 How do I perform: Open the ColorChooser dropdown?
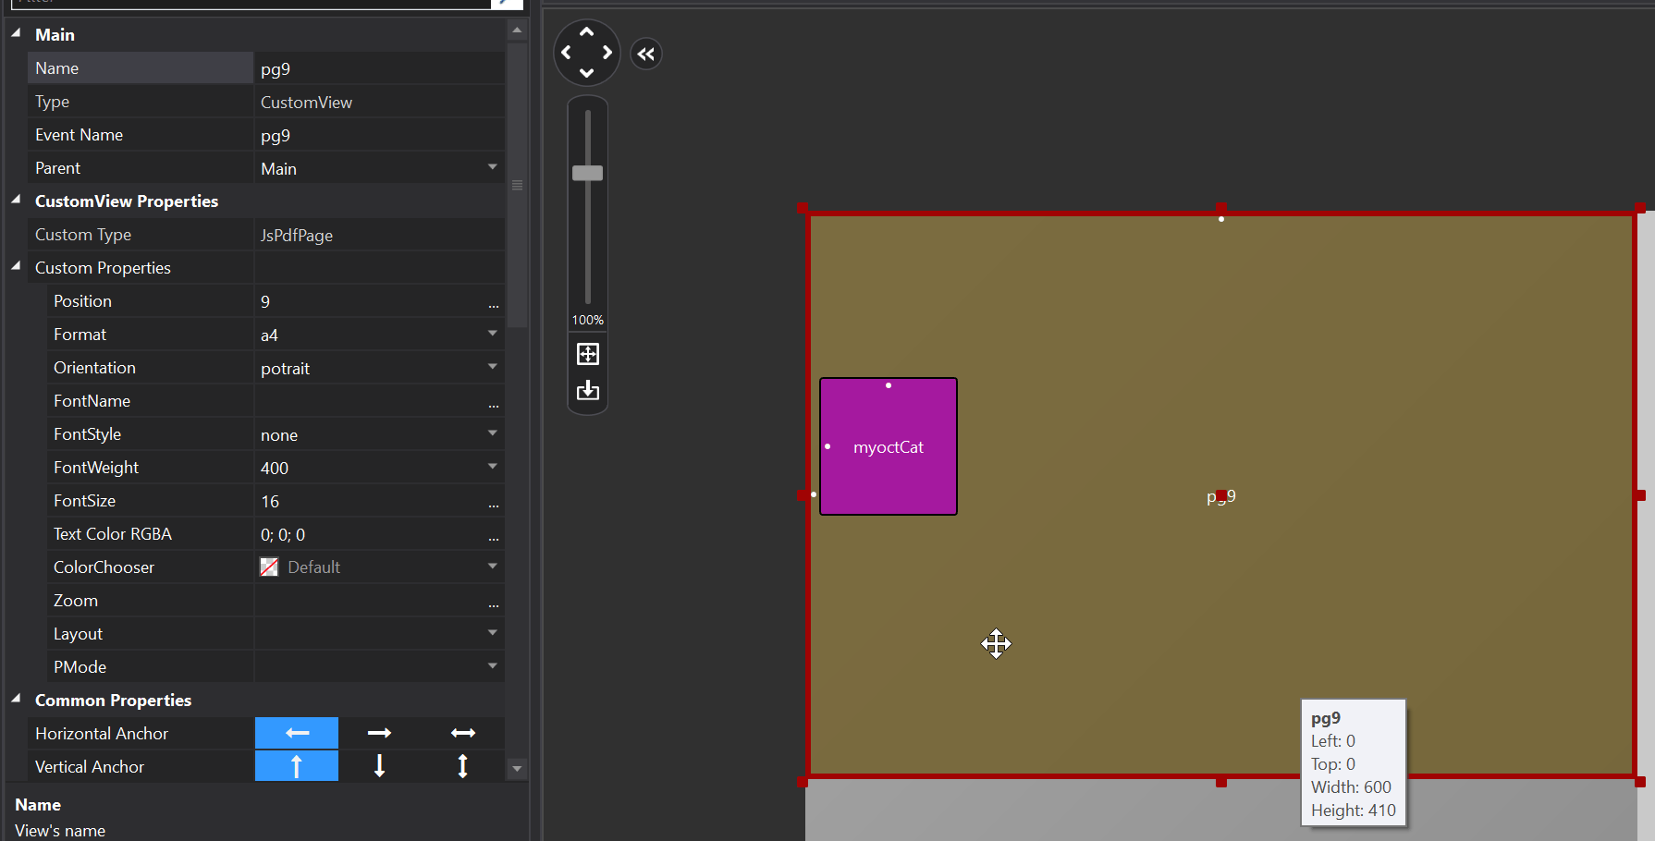pyautogui.click(x=493, y=567)
